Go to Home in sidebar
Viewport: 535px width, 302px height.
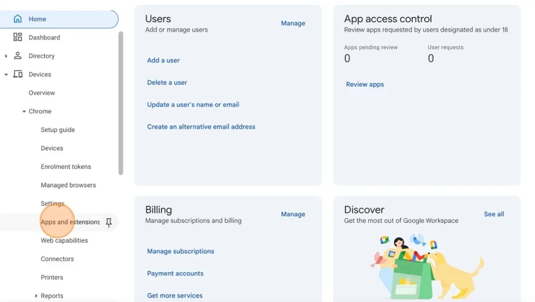coord(58,19)
